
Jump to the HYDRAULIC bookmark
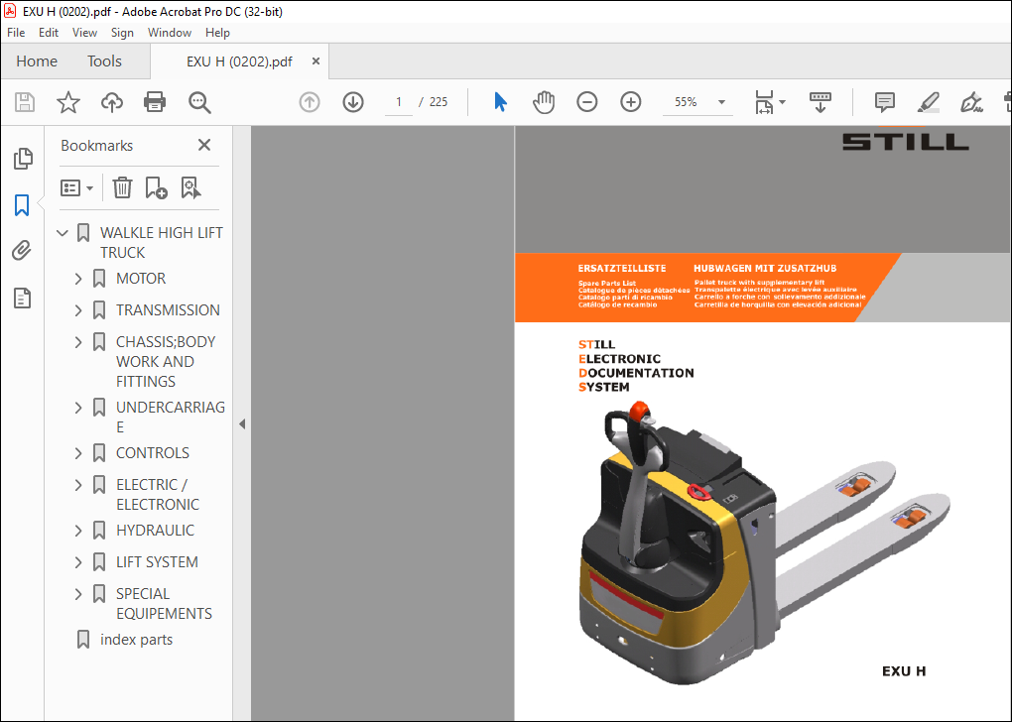(155, 531)
